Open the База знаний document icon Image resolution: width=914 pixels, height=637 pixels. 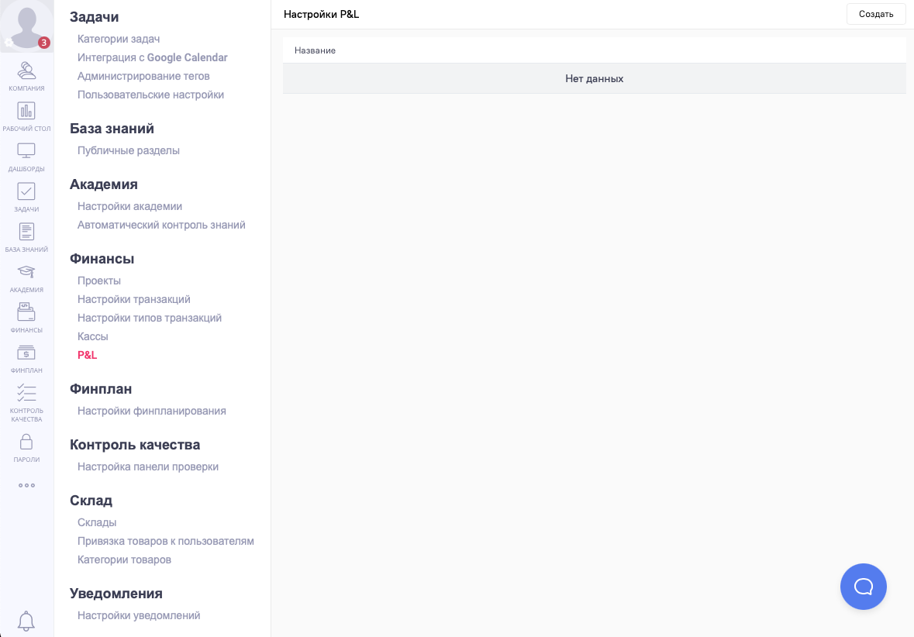tap(26, 232)
